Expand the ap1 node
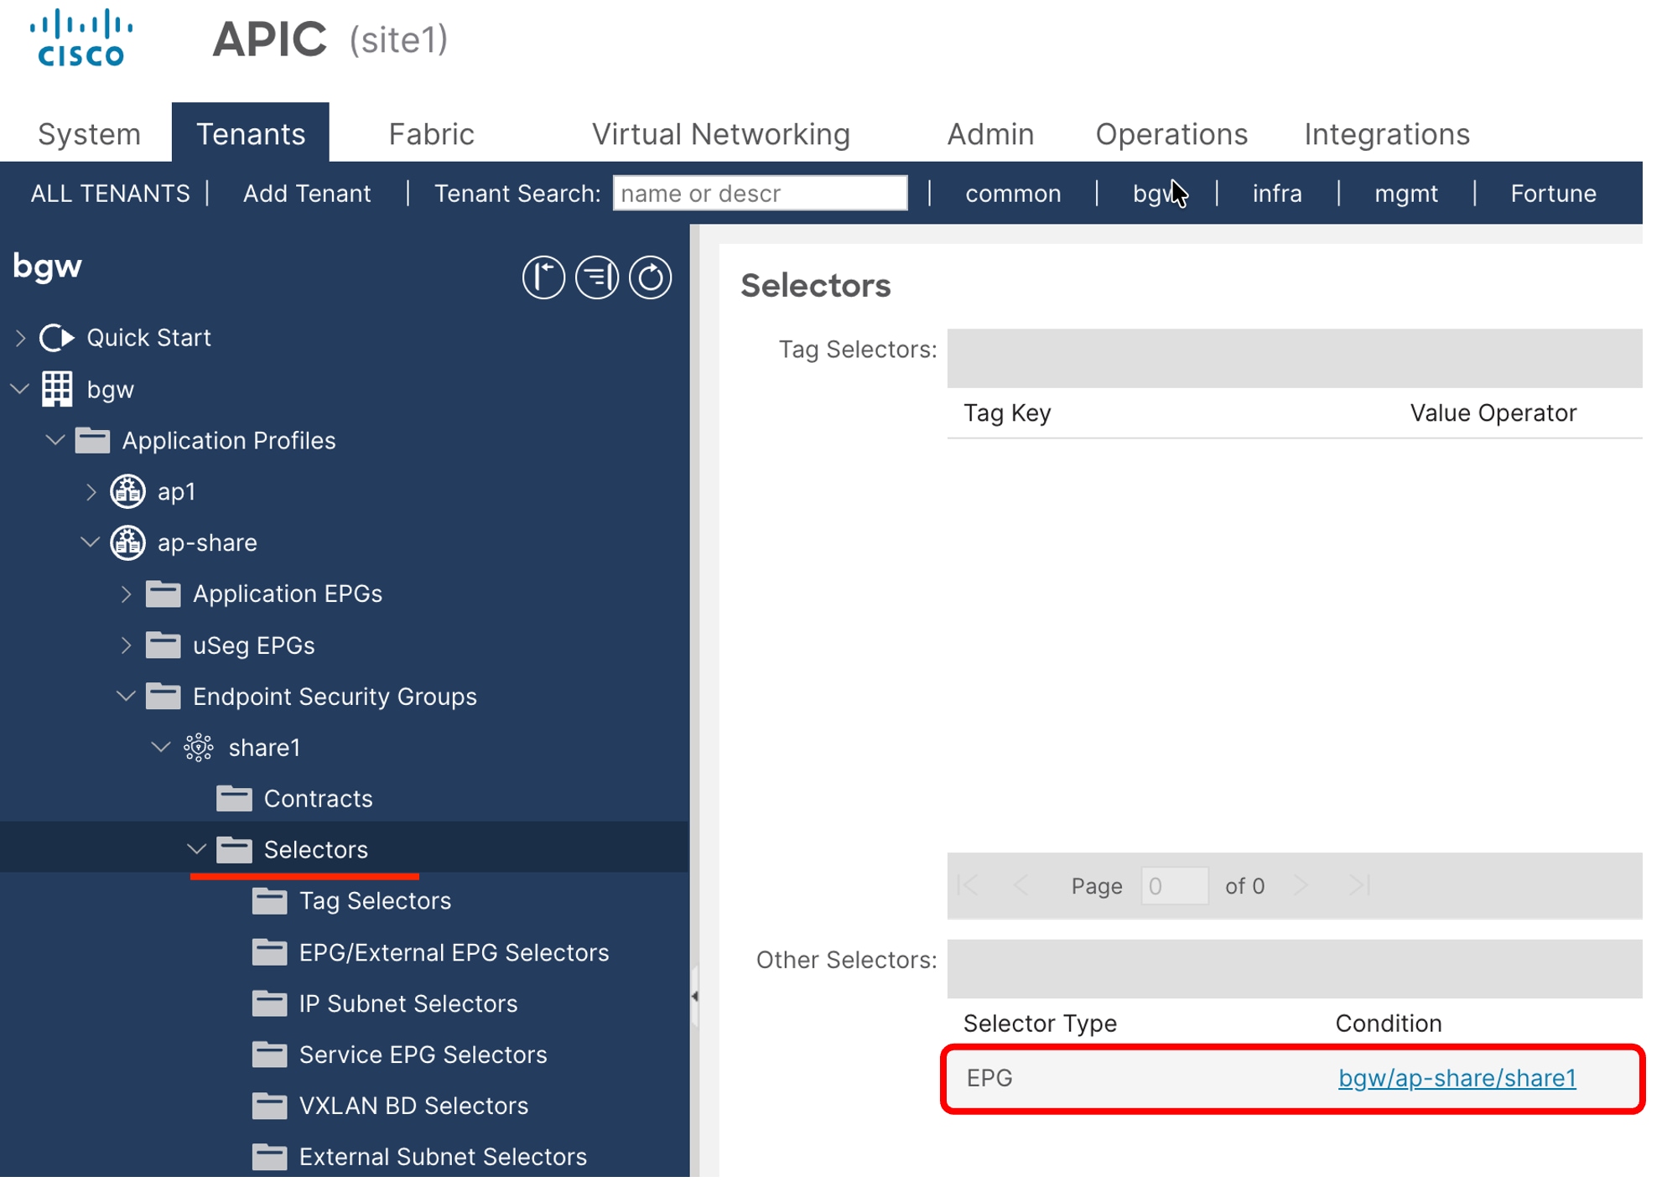Image resolution: width=1667 pixels, height=1187 pixels. click(x=91, y=492)
